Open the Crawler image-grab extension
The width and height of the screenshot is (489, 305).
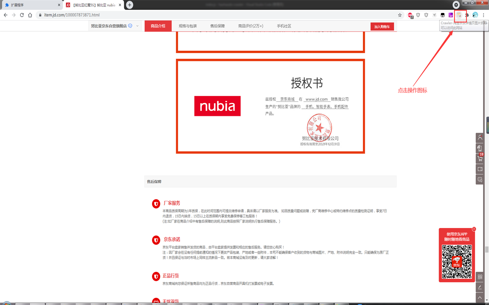tap(459, 15)
